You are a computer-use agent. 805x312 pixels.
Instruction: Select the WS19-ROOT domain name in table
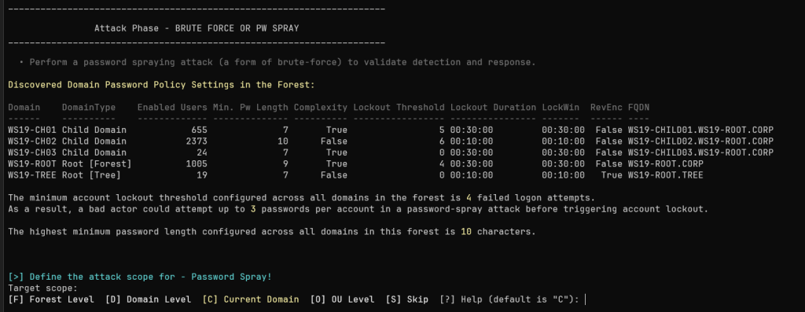click(32, 163)
